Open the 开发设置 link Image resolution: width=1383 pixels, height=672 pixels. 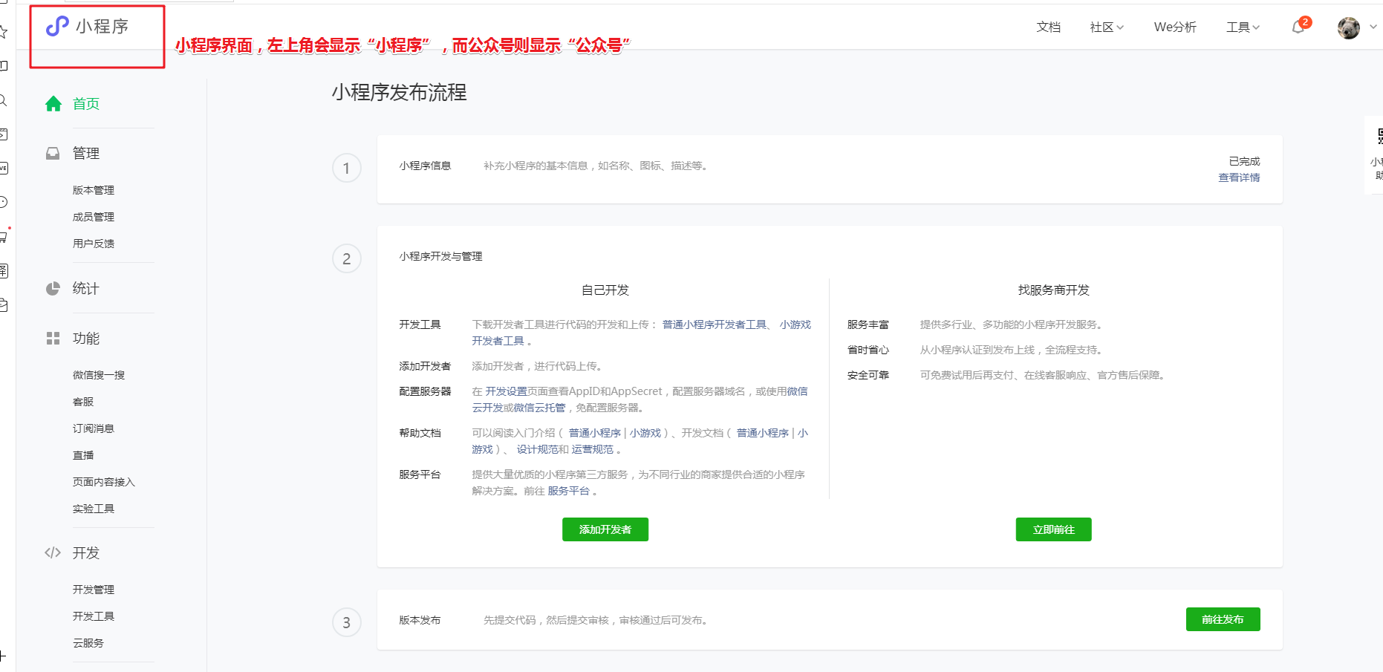(x=507, y=391)
